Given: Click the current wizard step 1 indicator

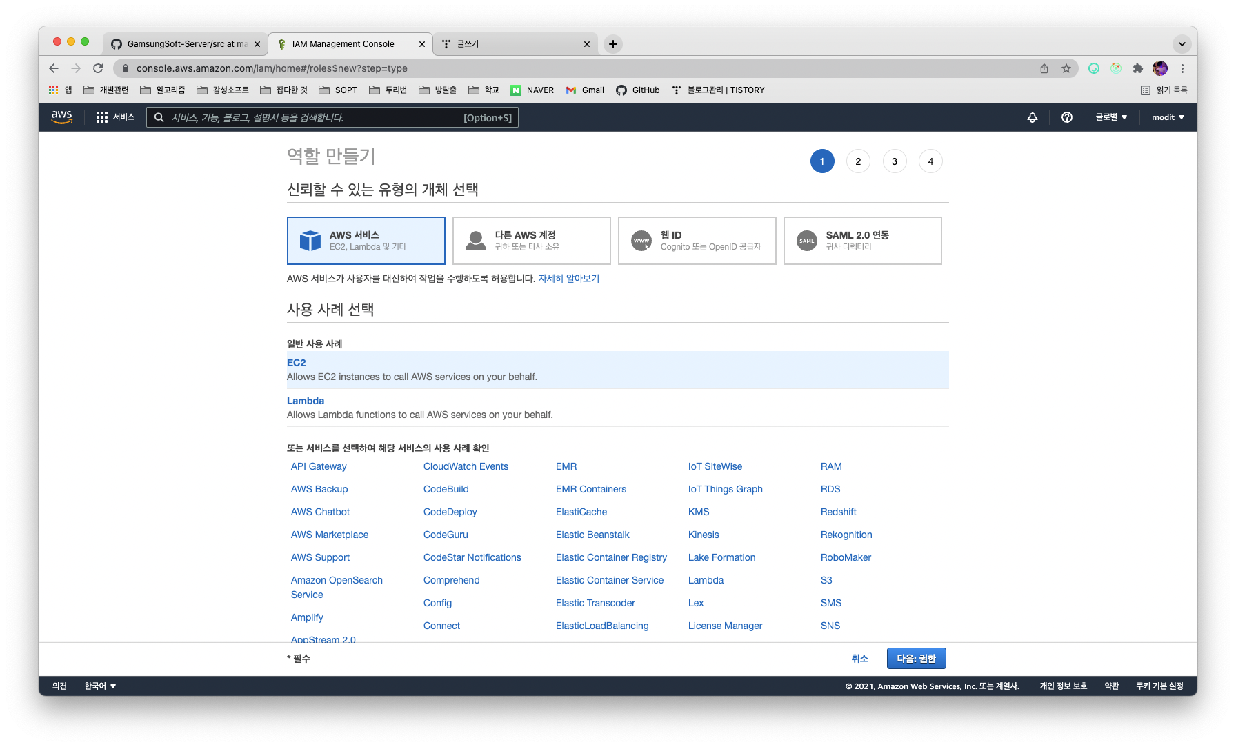Looking at the screenshot, I should (822, 161).
